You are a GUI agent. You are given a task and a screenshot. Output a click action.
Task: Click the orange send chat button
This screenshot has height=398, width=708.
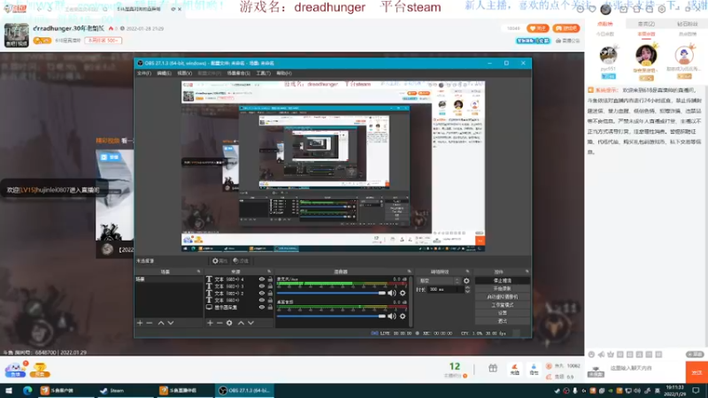point(696,372)
